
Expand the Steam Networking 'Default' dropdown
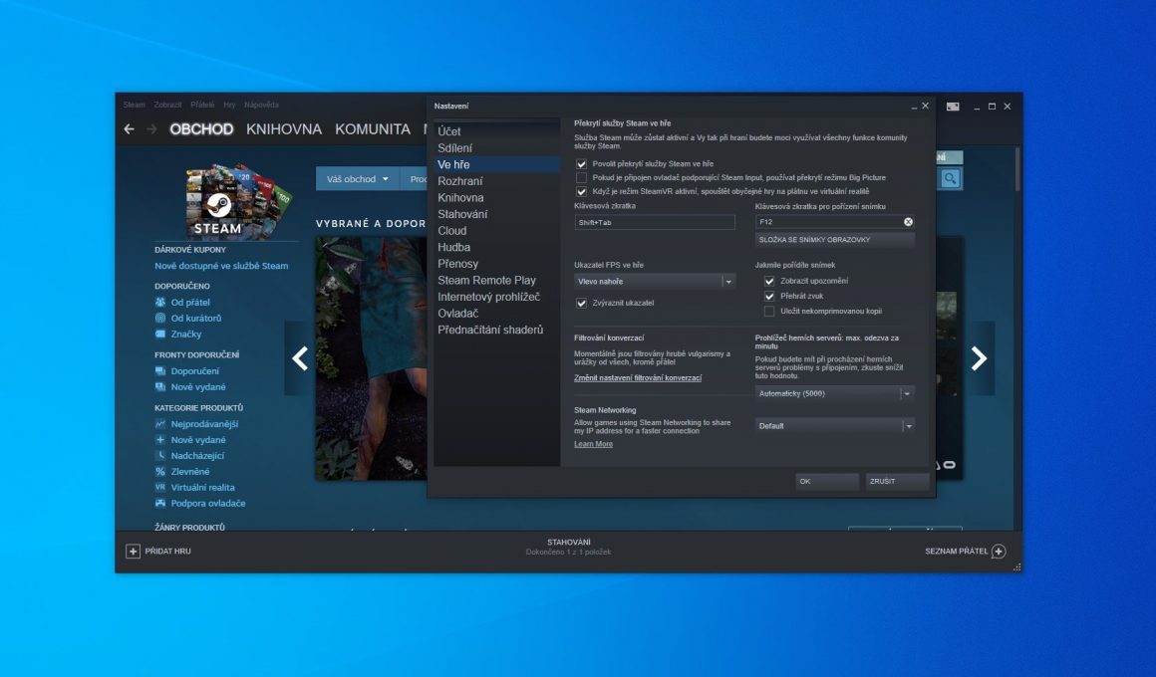(834, 425)
